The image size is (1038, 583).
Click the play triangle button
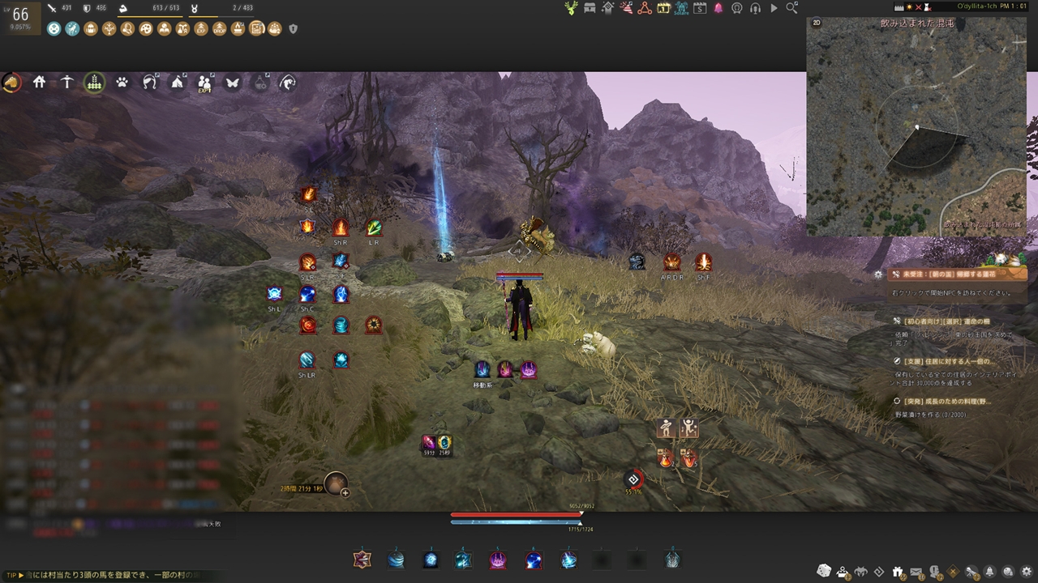click(774, 8)
